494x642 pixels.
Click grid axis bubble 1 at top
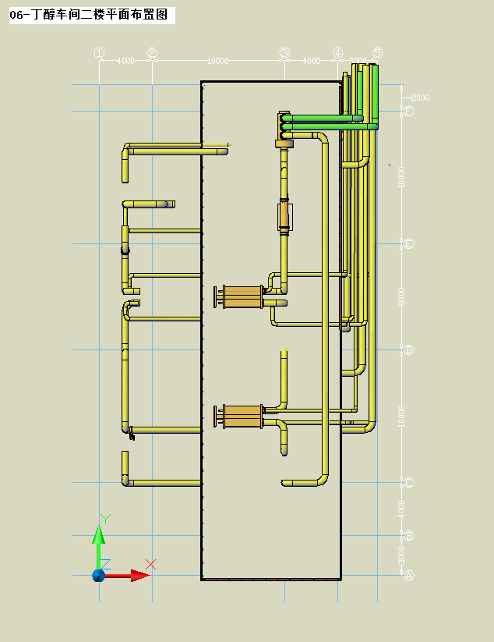point(100,53)
